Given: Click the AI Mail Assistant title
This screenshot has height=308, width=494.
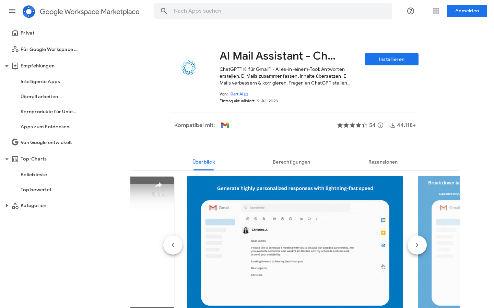Looking at the screenshot, I should [278, 56].
